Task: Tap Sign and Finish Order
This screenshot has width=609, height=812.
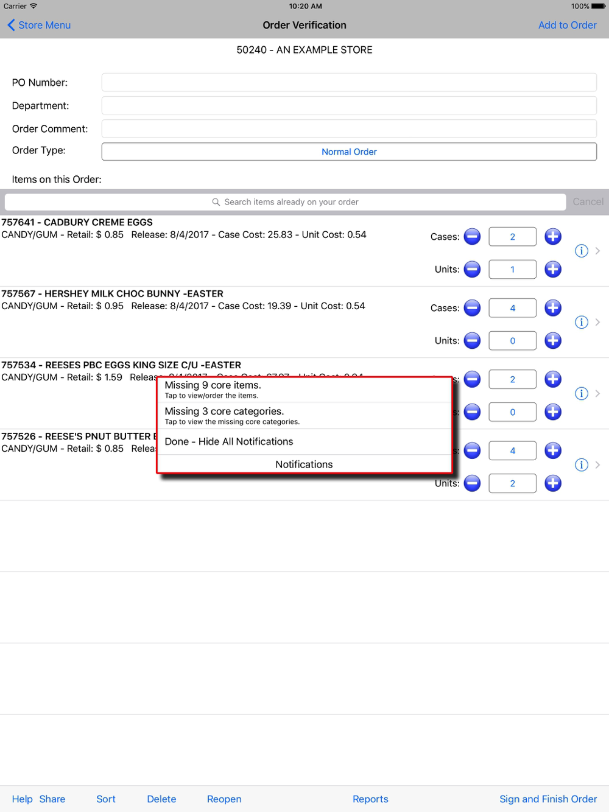Action: point(548,799)
